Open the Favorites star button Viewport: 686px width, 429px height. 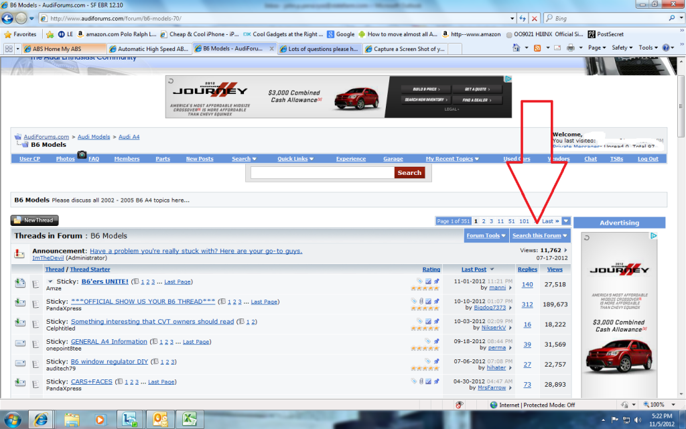pyautogui.click(x=20, y=34)
